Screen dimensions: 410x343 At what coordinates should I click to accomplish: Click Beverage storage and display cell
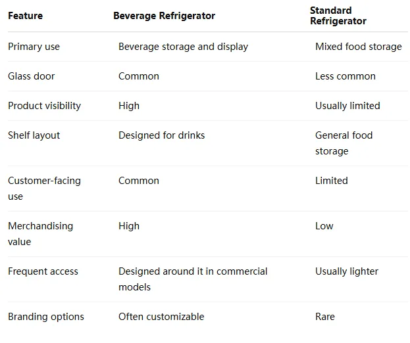pyautogui.click(x=184, y=47)
